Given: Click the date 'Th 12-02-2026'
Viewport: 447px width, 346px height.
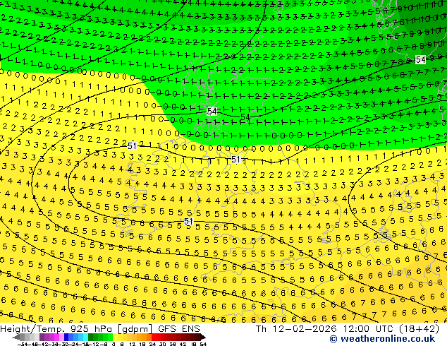Looking at the screenshot, I should click(x=297, y=328).
